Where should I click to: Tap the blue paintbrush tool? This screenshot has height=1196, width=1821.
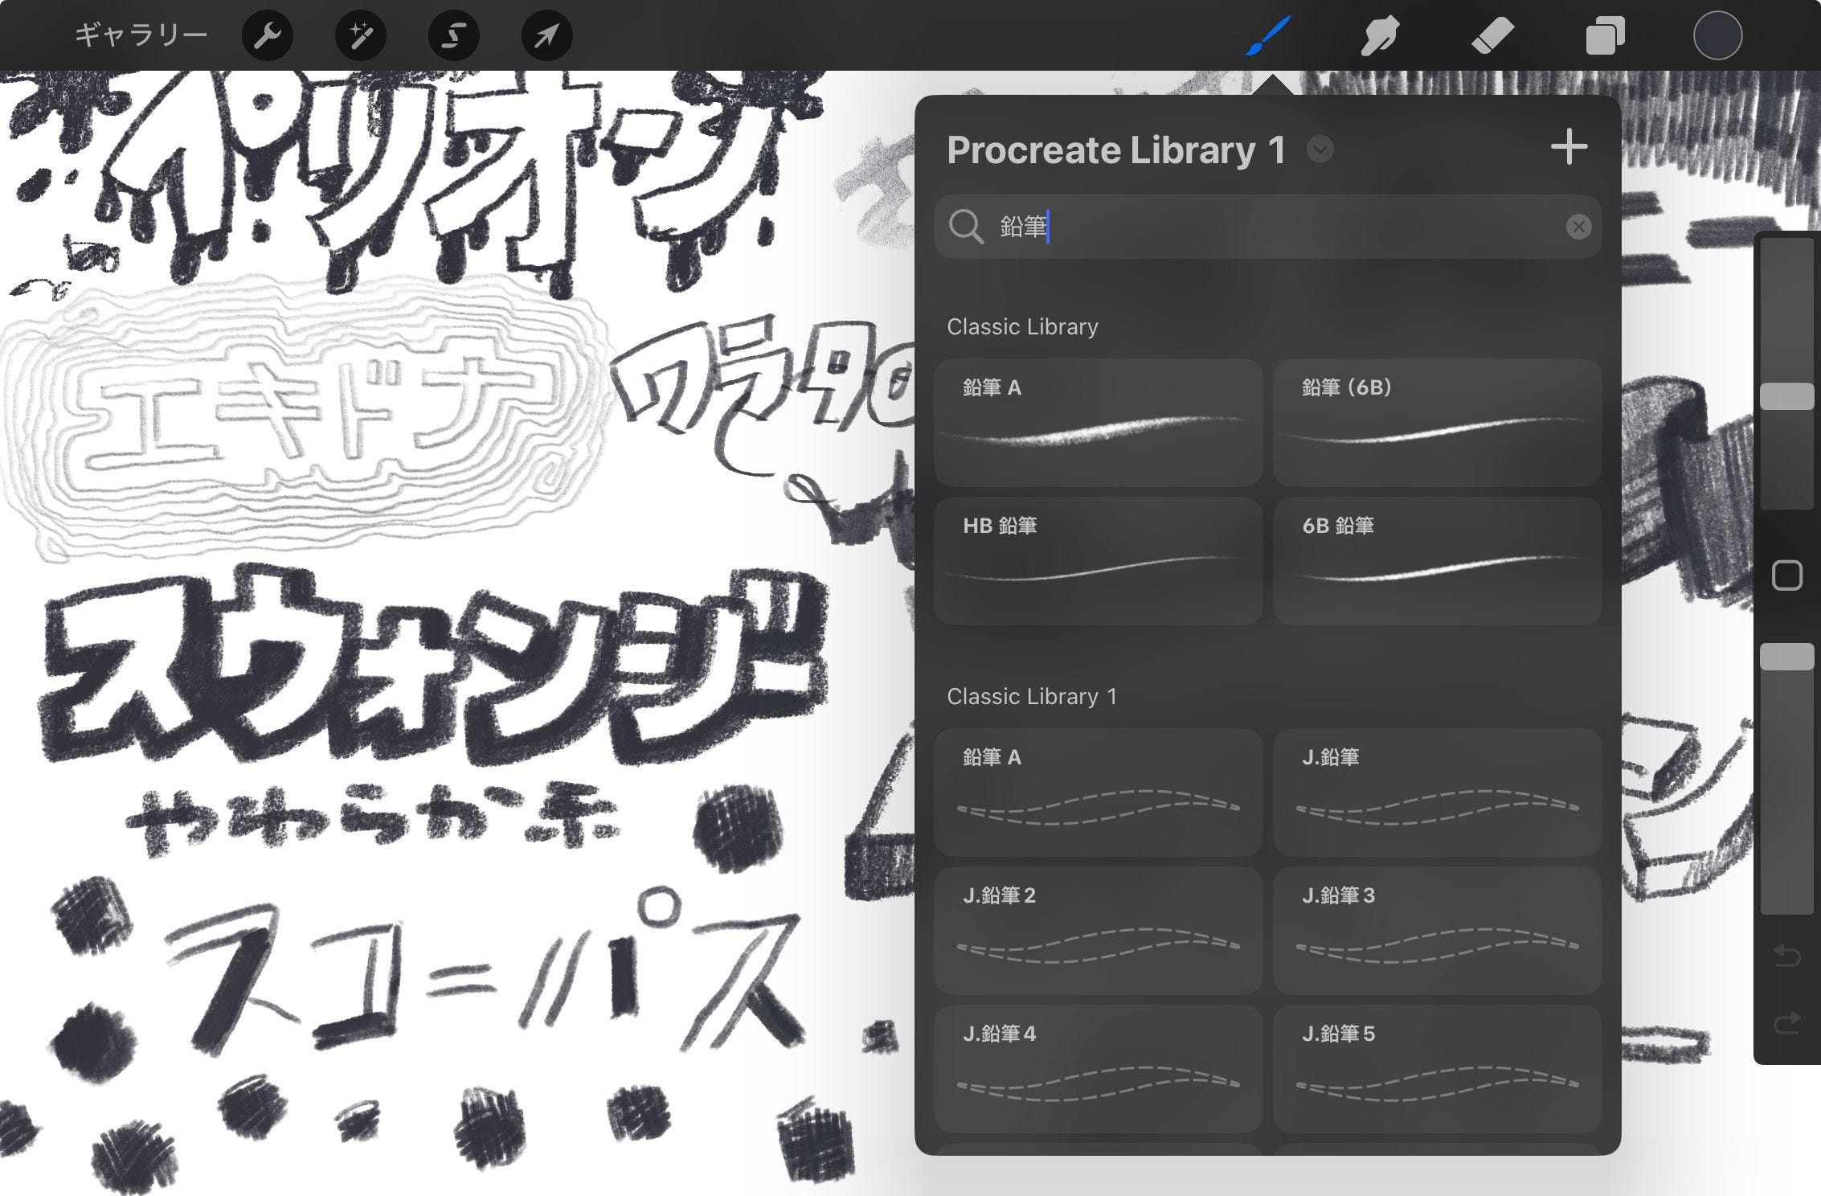(x=1268, y=36)
